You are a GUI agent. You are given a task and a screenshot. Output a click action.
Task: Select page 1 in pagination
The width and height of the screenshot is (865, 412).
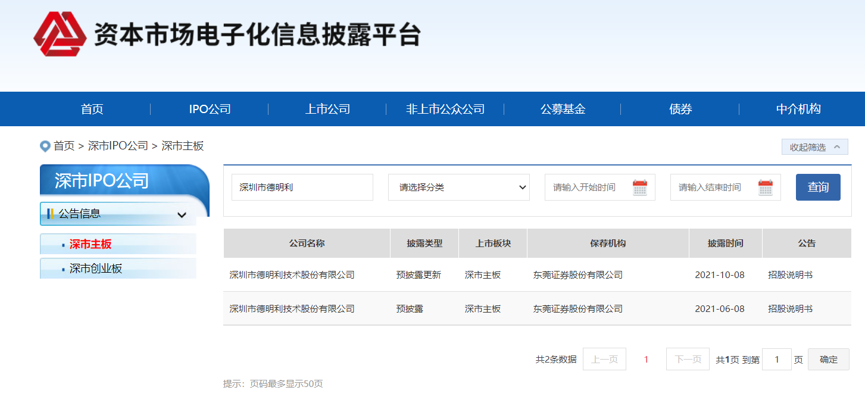click(647, 360)
